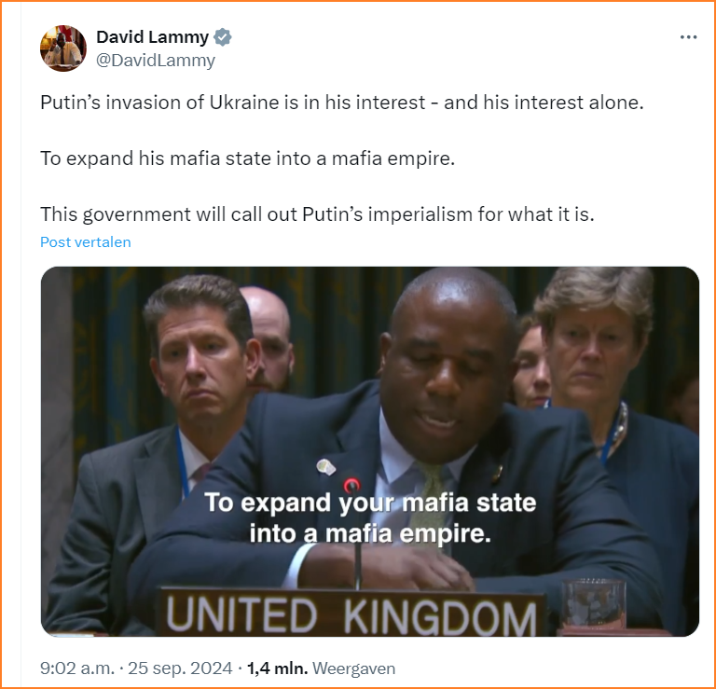Click the video subtitle caption text

pyautogui.click(x=370, y=517)
